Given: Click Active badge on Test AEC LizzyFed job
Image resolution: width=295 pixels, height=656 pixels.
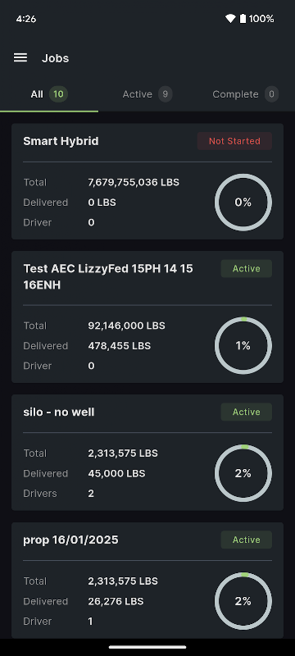Looking at the screenshot, I should click(x=247, y=269).
